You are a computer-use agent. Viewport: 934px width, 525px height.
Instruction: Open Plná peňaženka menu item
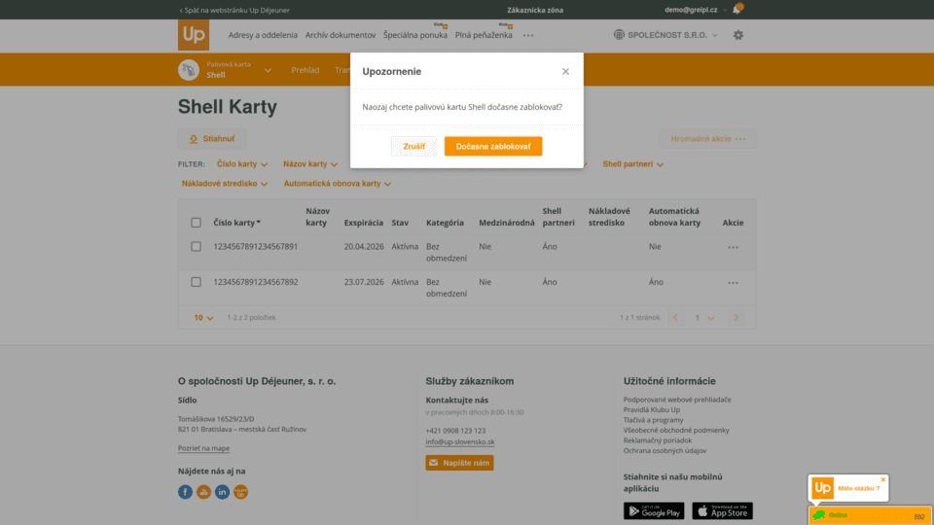(484, 35)
